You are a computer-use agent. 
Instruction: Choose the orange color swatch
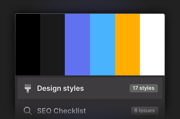(x=128, y=45)
